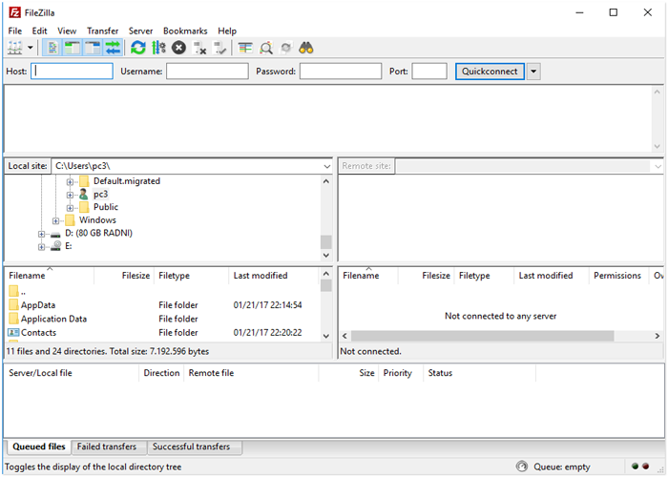Click queue status icon in status bar

521,467
